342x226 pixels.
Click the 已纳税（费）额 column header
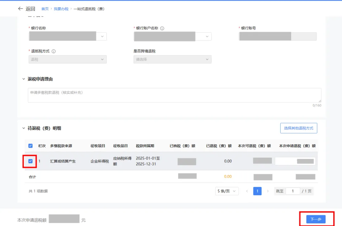pyautogui.click(x=183, y=146)
